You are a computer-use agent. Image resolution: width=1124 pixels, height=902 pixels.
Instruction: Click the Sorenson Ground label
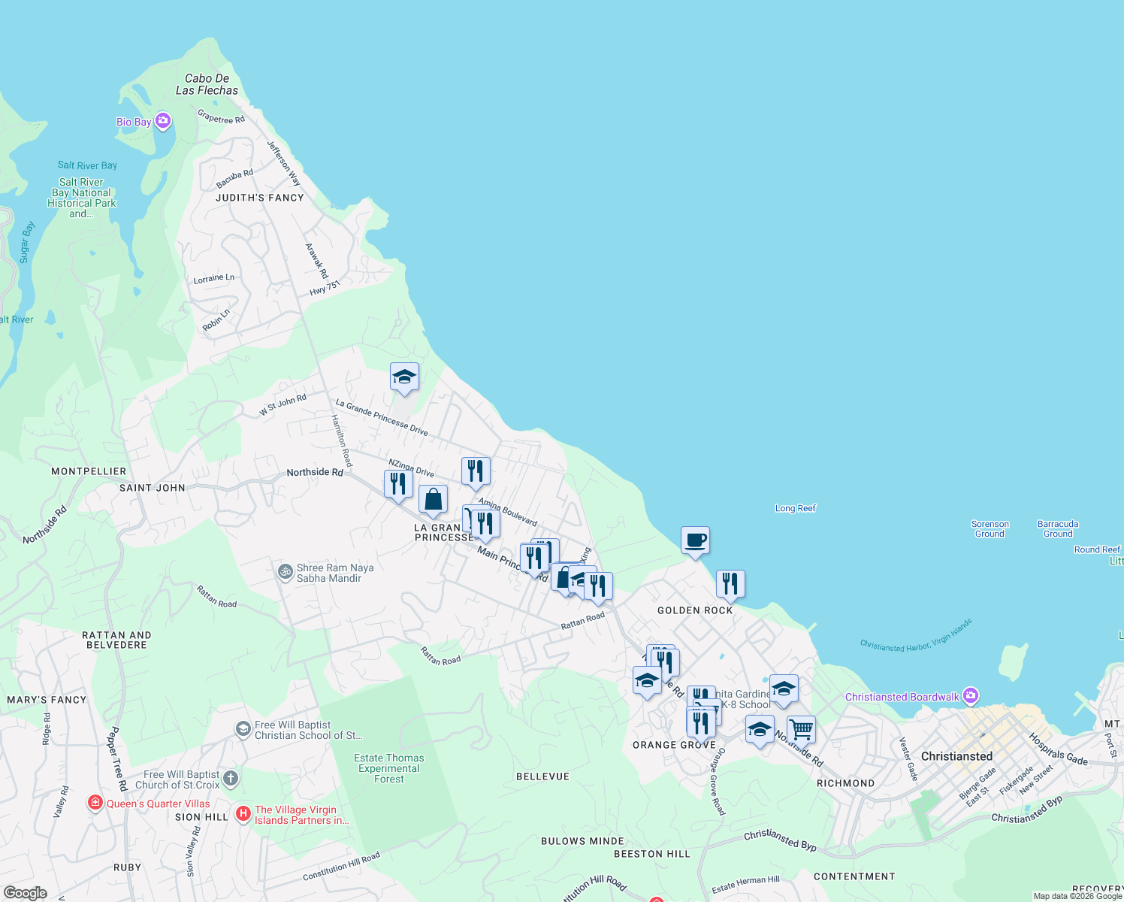[990, 529]
